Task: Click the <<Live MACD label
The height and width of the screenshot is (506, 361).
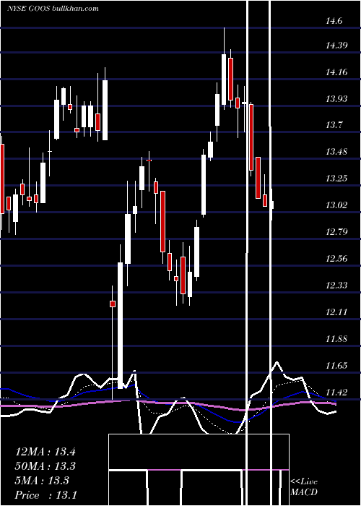Action: click(x=304, y=487)
